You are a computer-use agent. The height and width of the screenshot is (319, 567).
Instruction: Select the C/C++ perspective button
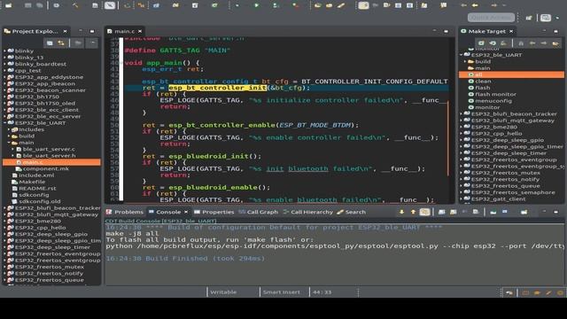pos(546,18)
